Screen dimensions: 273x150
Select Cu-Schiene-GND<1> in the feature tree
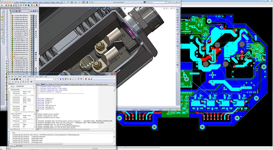click(20, 41)
